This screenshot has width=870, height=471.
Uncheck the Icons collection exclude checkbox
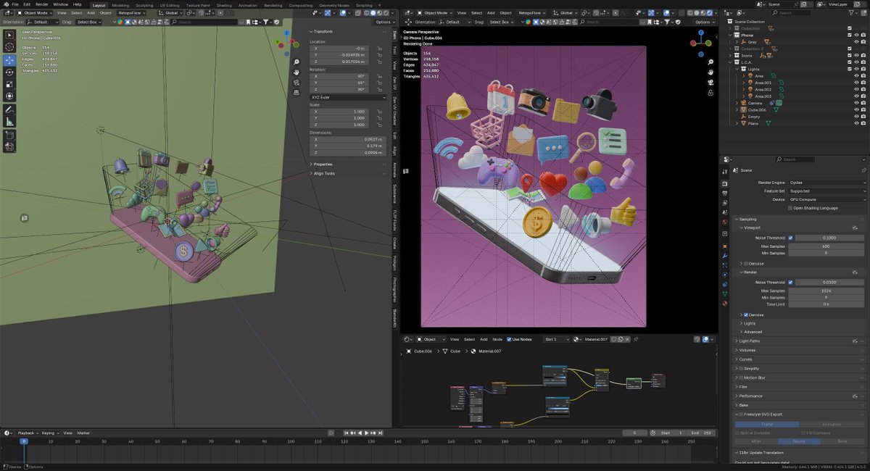[x=850, y=55]
